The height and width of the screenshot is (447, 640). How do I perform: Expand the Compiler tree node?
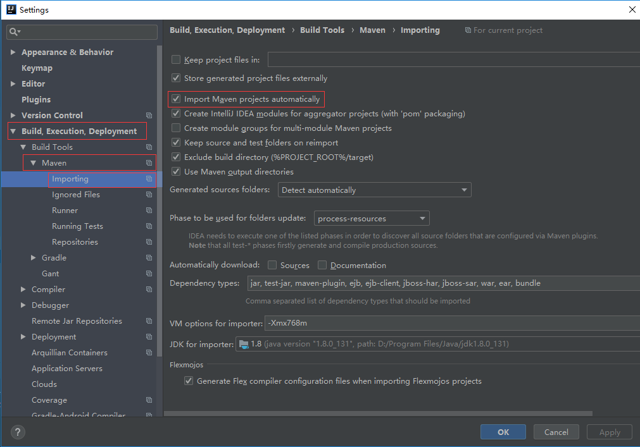(x=23, y=290)
